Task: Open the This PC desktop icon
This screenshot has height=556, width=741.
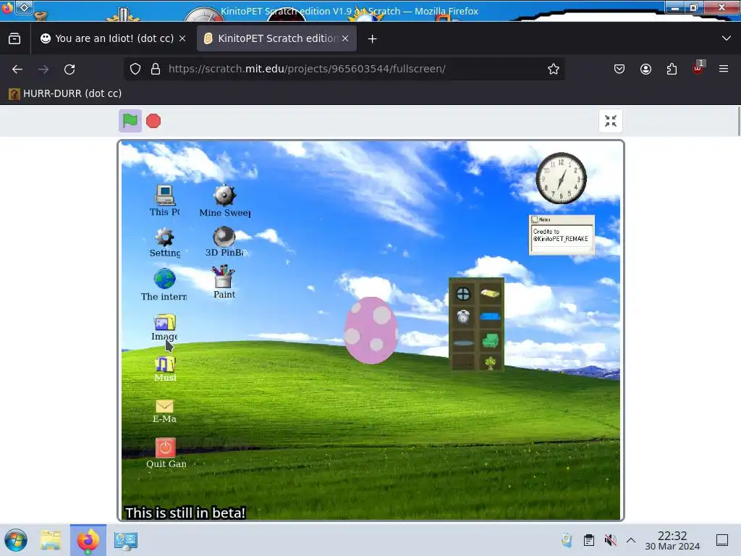Action: [x=165, y=201]
